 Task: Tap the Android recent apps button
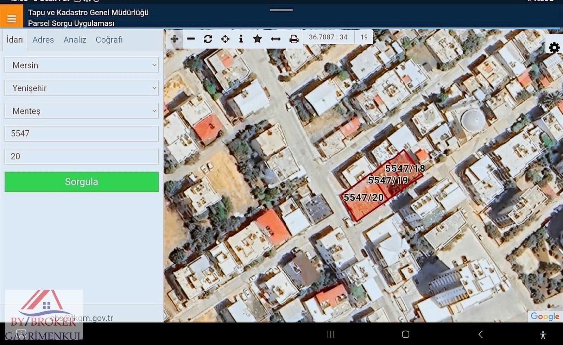(331, 334)
